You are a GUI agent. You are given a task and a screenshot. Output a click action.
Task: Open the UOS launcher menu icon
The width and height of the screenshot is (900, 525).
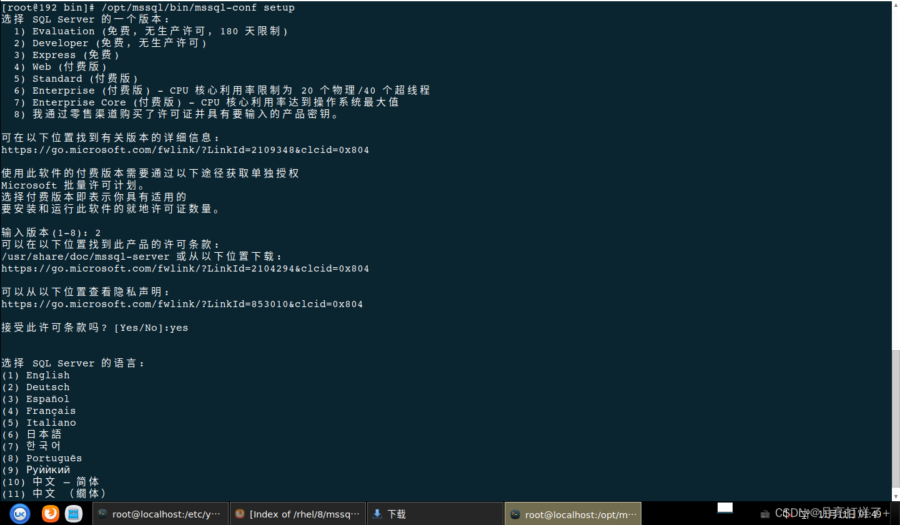click(x=20, y=514)
